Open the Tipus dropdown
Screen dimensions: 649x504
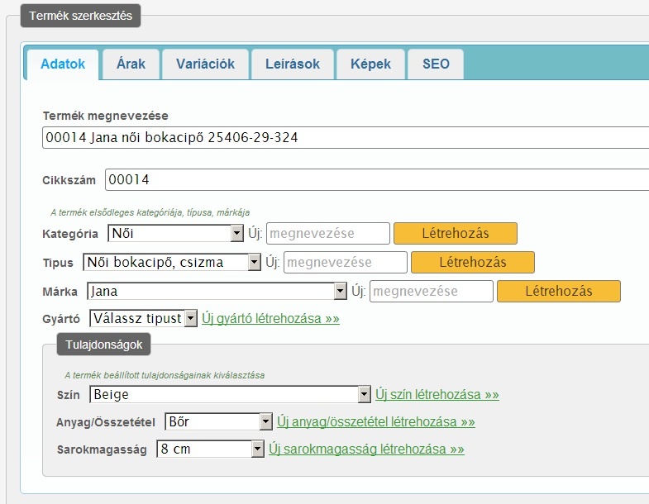pyautogui.click(x=172, y=263)
